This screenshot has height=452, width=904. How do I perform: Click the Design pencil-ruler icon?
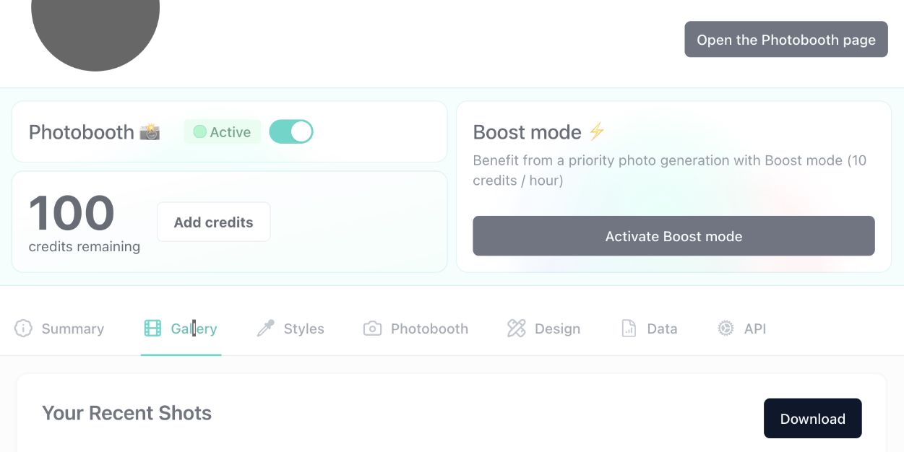click(516, 329)
